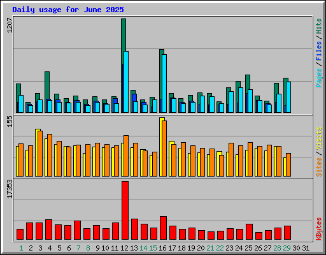The width and height of the screenshot is (326, 255).
Task: Click the red KBytes legend label
Action: click(x=318, y=229)
